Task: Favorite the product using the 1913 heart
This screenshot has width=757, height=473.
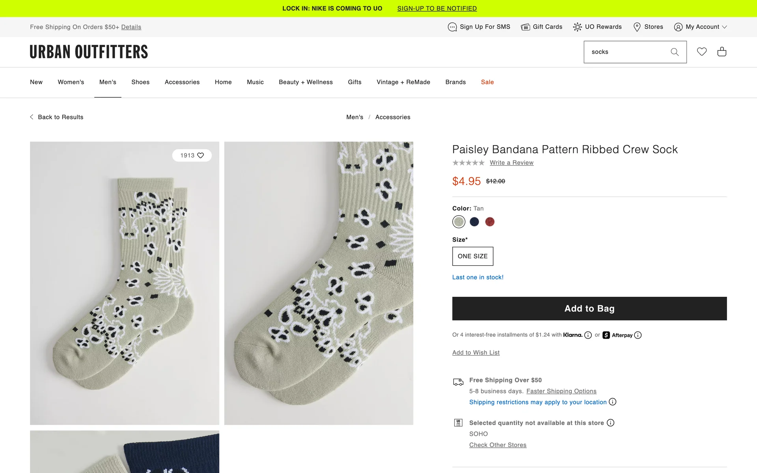Action: (x=201, y=155)
